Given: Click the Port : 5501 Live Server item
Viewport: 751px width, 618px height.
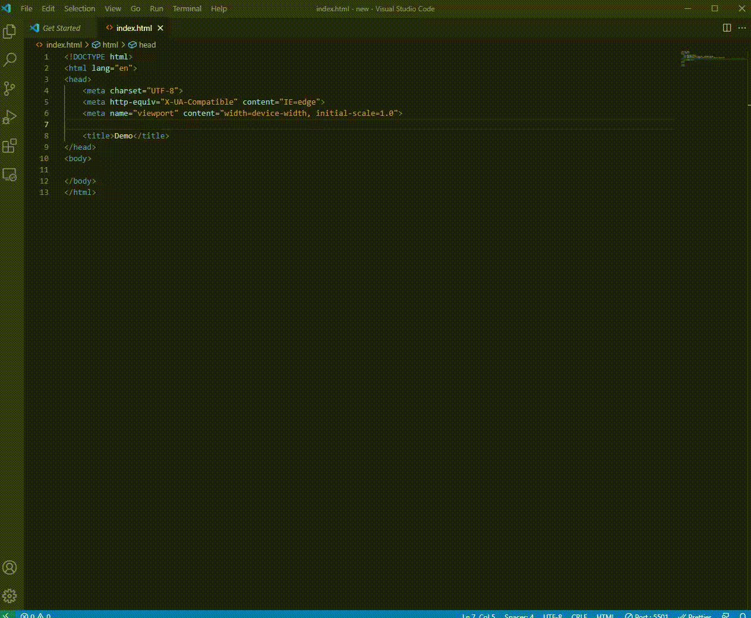Looking at the screenshot, I should pyautogui.click(x=647, y=616).
